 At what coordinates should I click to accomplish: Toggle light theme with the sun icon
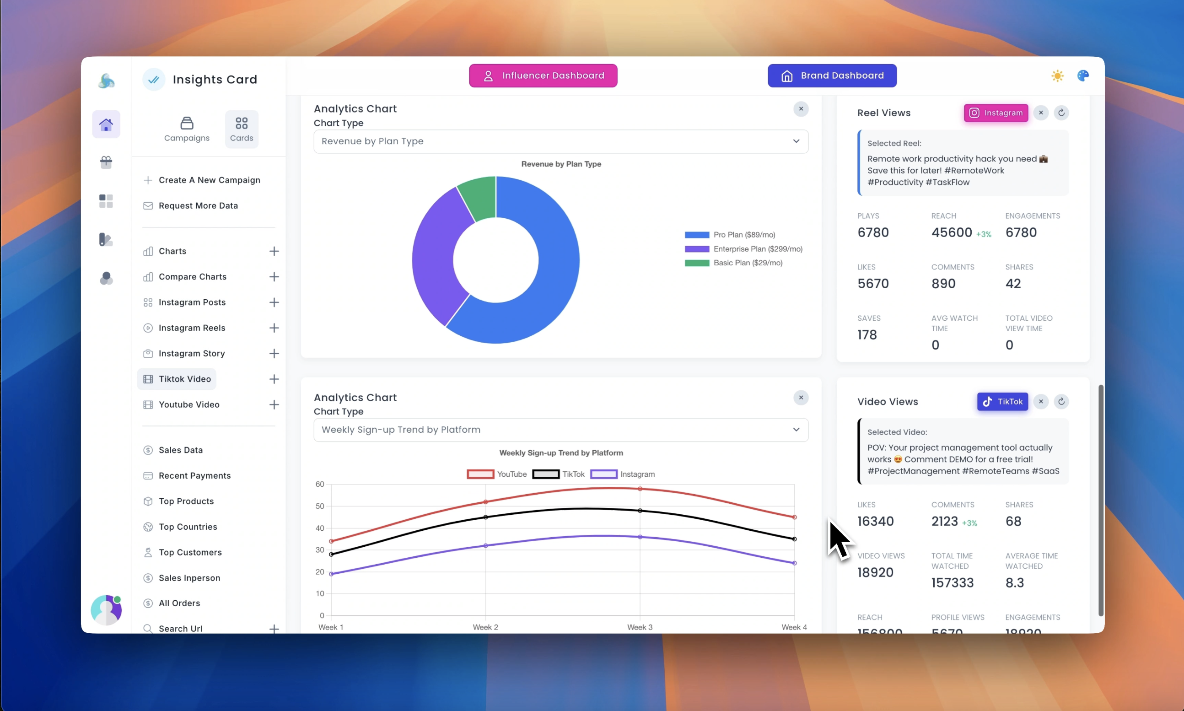point(1058,75)
